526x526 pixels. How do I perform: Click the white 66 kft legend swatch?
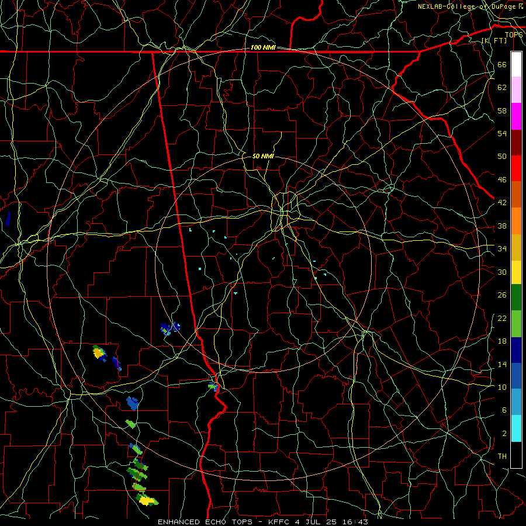[x=516, y=64]
